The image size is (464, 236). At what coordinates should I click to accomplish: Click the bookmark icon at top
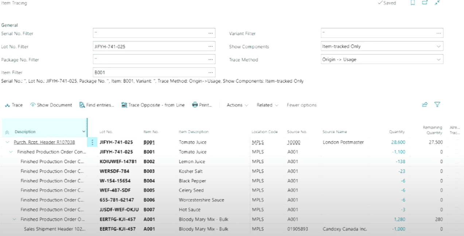(x=413, y=3)
